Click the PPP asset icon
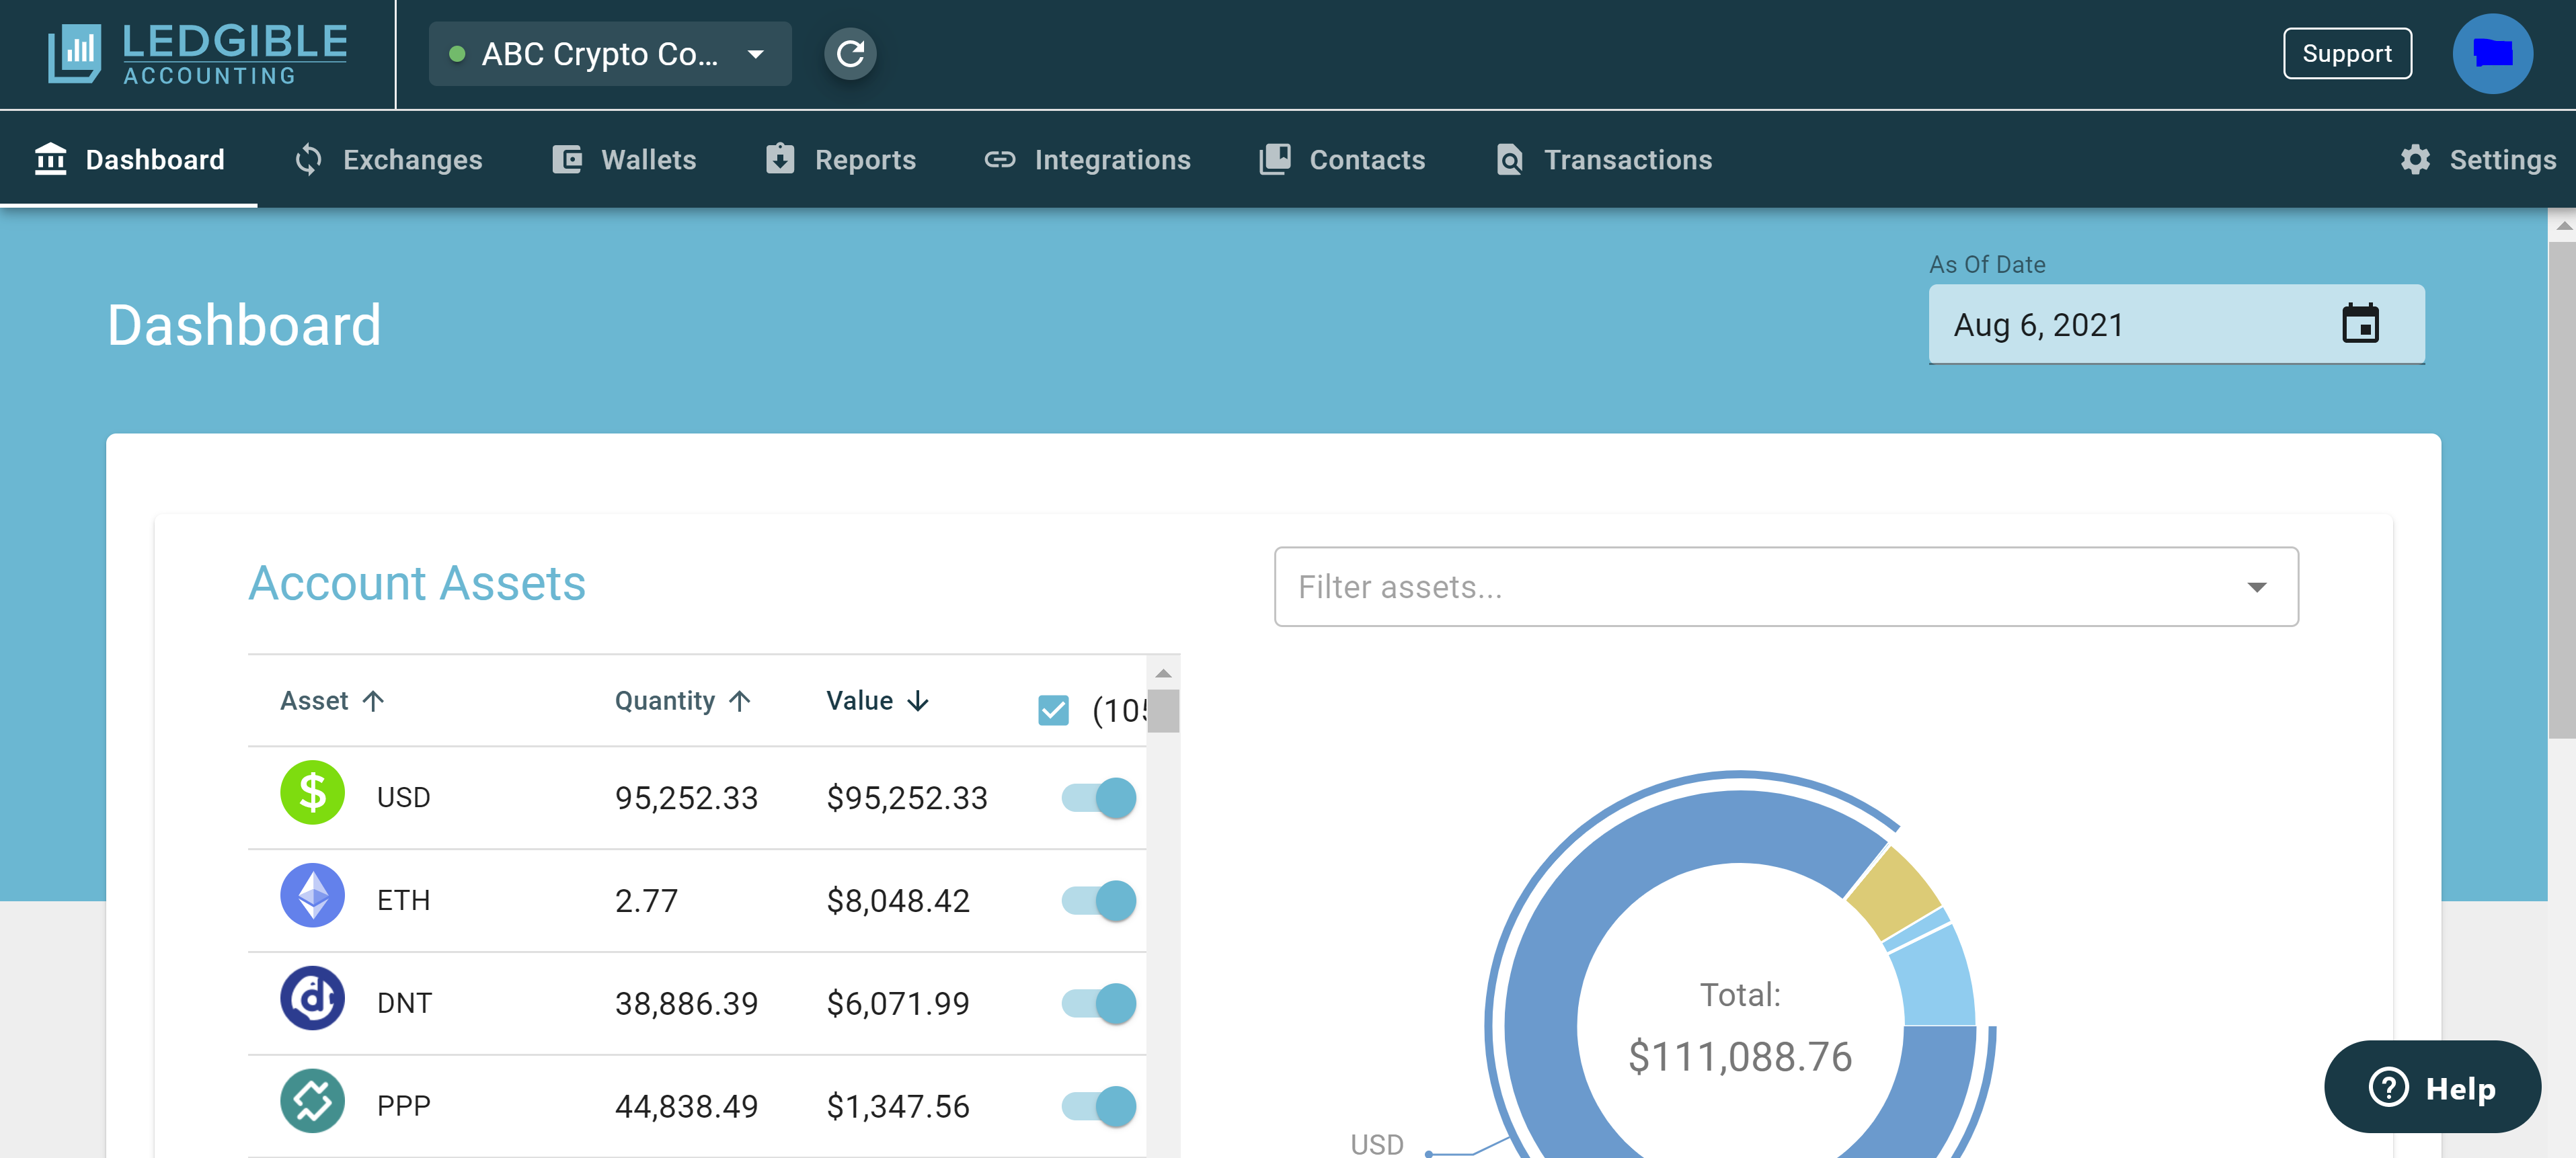 (x=312, y=1102)
